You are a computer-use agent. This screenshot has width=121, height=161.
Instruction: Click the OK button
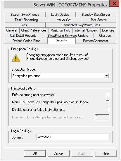(35, 153)
